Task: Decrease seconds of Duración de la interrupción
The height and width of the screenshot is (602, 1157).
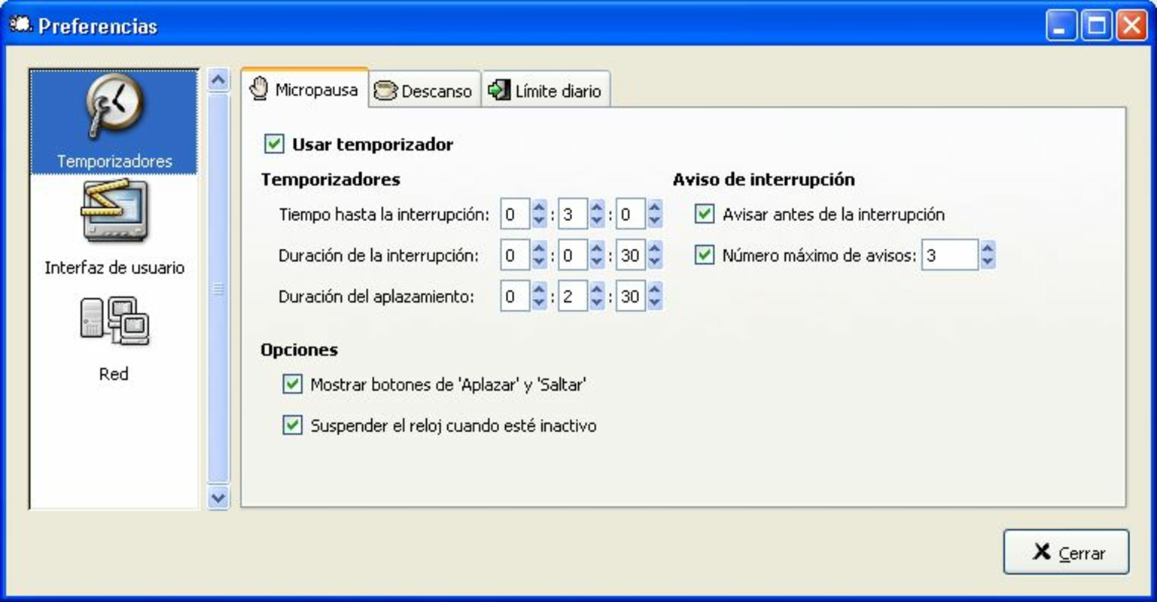Action: (654, 263)
